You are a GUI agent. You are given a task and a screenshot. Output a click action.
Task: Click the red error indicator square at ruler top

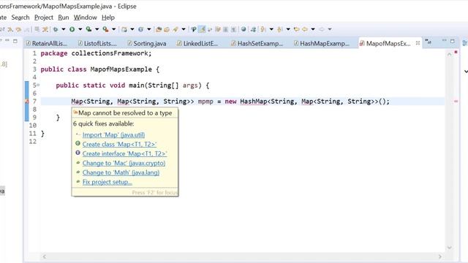pos(456,53)
